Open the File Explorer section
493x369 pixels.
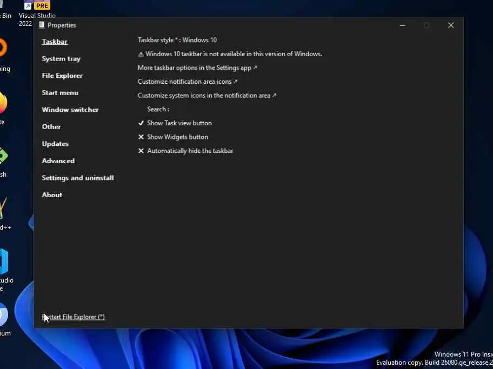pyautogui.click(x=62, y=76)
